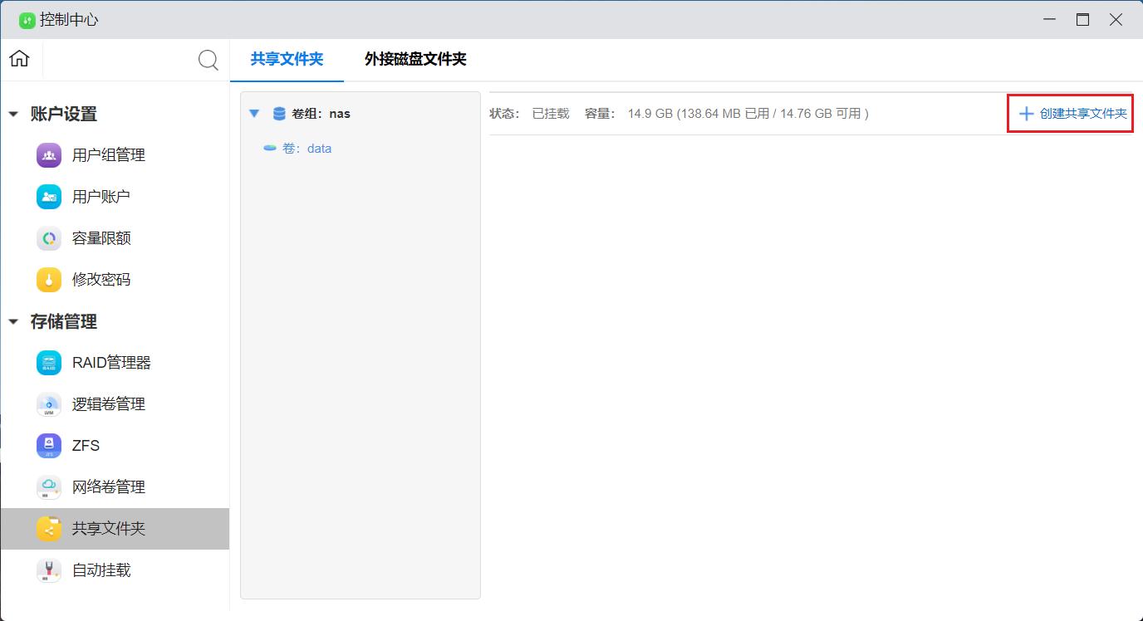Select 共享文件夹 in the sidebar
Viewport: 1143px width, 621px height.
[108, 529]
